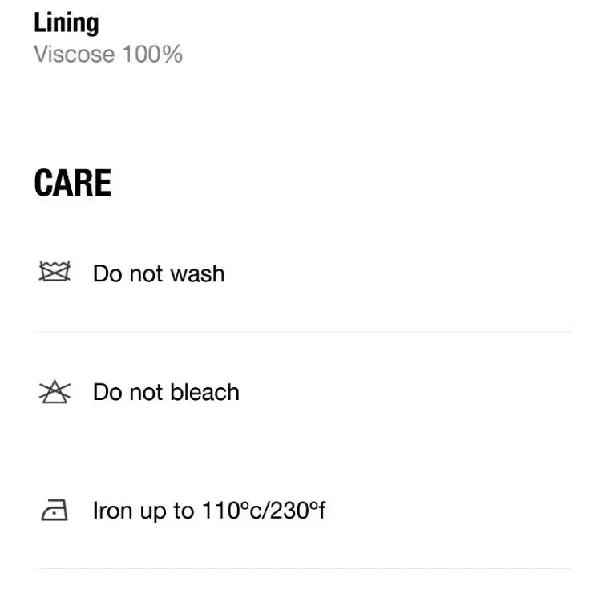
Task: Click 'Do not' in the wash instruction
Action: click(x=128, y=273)
